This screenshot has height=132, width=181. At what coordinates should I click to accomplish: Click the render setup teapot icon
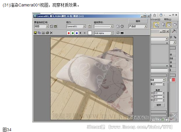[163, 25]
